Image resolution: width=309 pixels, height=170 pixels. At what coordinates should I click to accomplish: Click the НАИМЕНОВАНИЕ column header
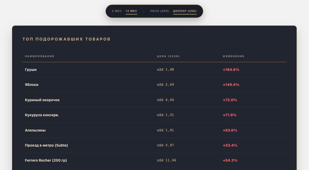[40, 56]
